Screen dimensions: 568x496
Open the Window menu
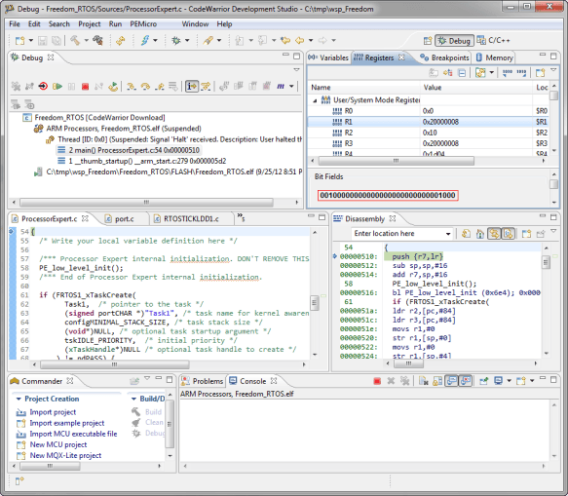click(195, 24)
